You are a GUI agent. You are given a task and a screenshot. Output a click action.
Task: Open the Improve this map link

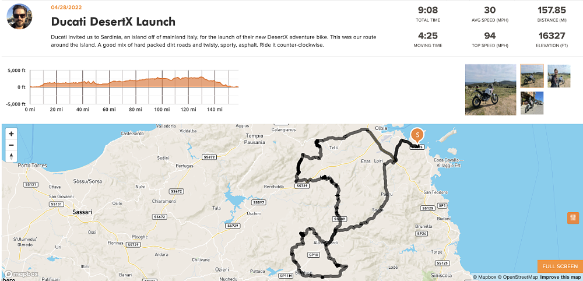[x=560, y=277]
